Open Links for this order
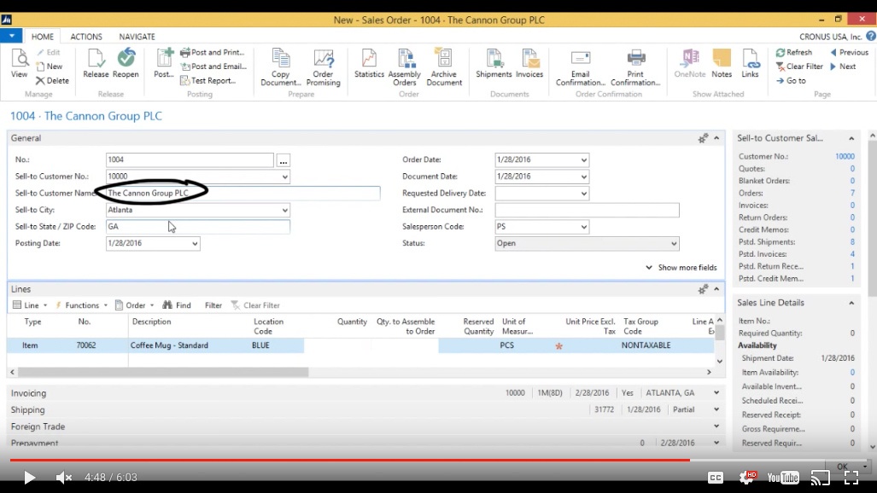Screen dimensions: 877x493 tap(750, 63)
